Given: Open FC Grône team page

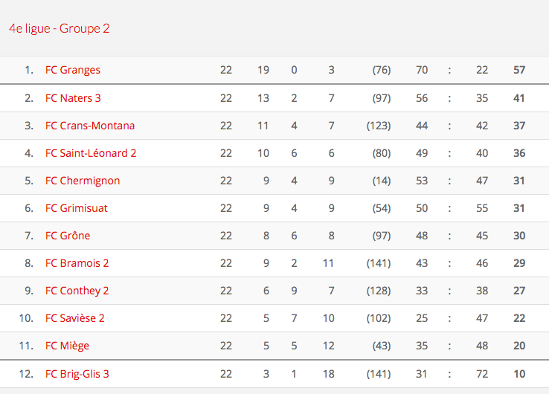Looking at the screenshot, I should tap(68, 236).
